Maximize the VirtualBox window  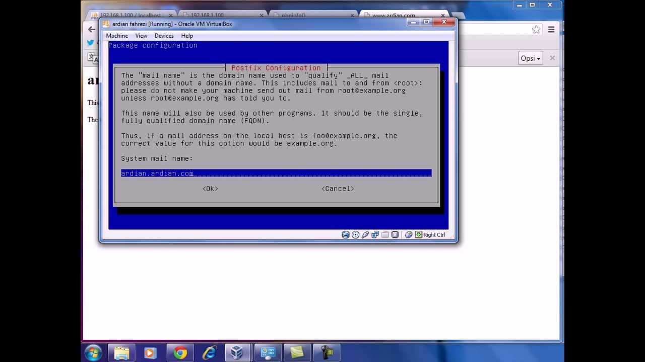click(x=426, y=22)
